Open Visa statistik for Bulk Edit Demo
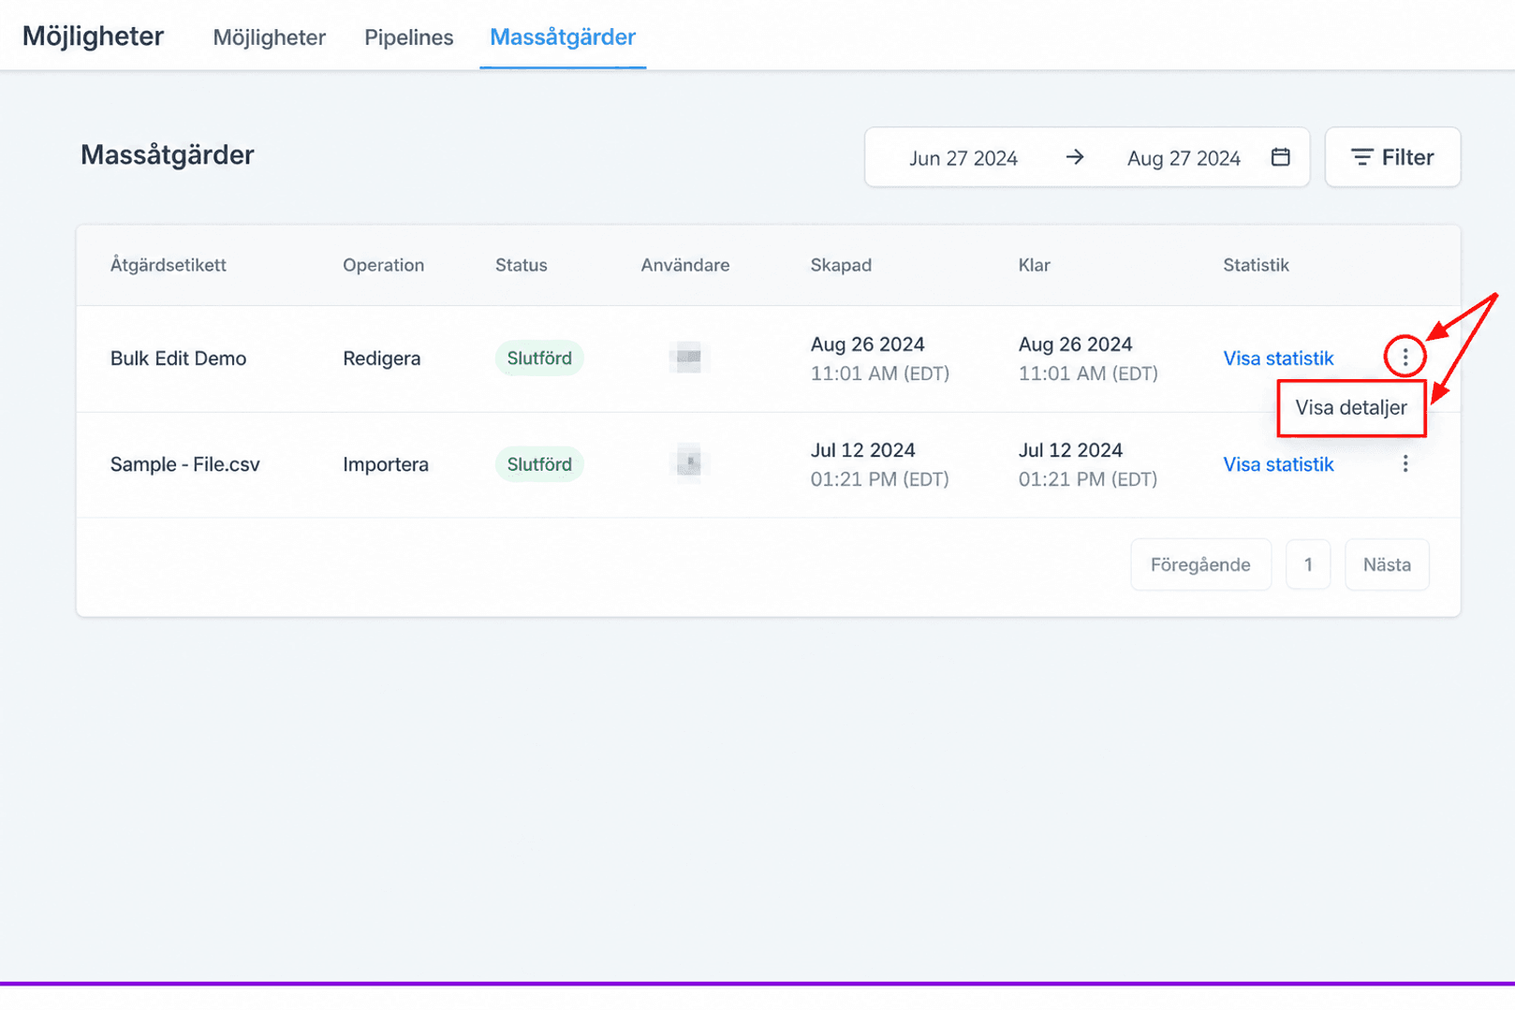The height and width of the screenshot is (1010, 1515). pos(1278,359)
